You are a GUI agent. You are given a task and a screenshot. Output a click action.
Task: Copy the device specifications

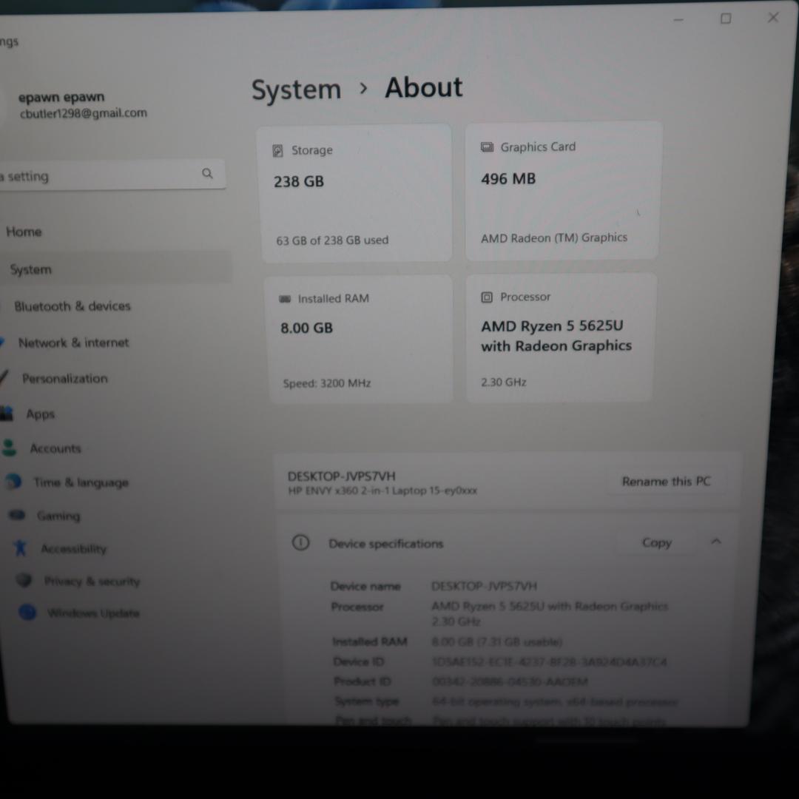pos(656,542)
